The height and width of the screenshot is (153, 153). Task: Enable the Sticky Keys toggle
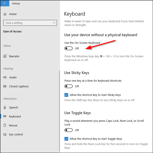(69, 86)
